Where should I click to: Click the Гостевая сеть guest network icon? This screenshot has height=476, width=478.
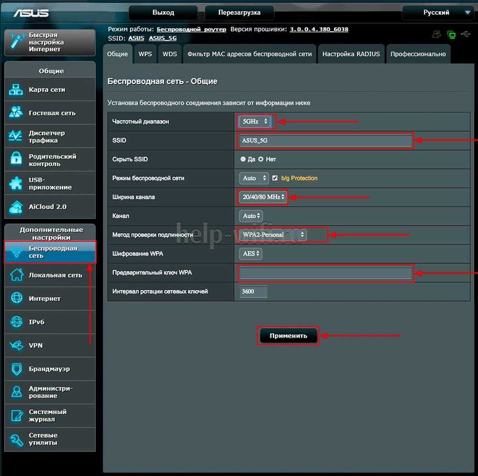tap(16, 113)
